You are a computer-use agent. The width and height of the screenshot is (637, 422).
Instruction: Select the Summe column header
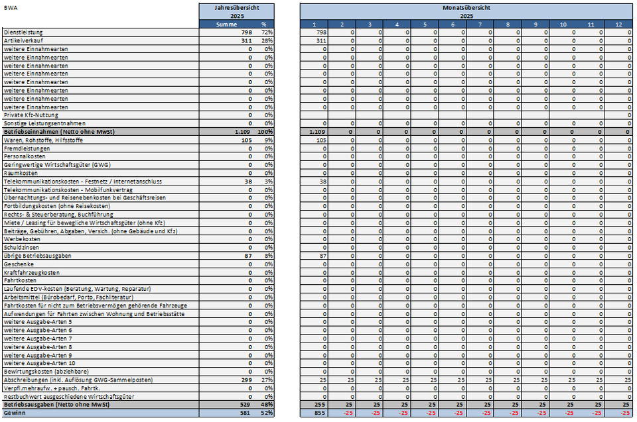(227, 25)
